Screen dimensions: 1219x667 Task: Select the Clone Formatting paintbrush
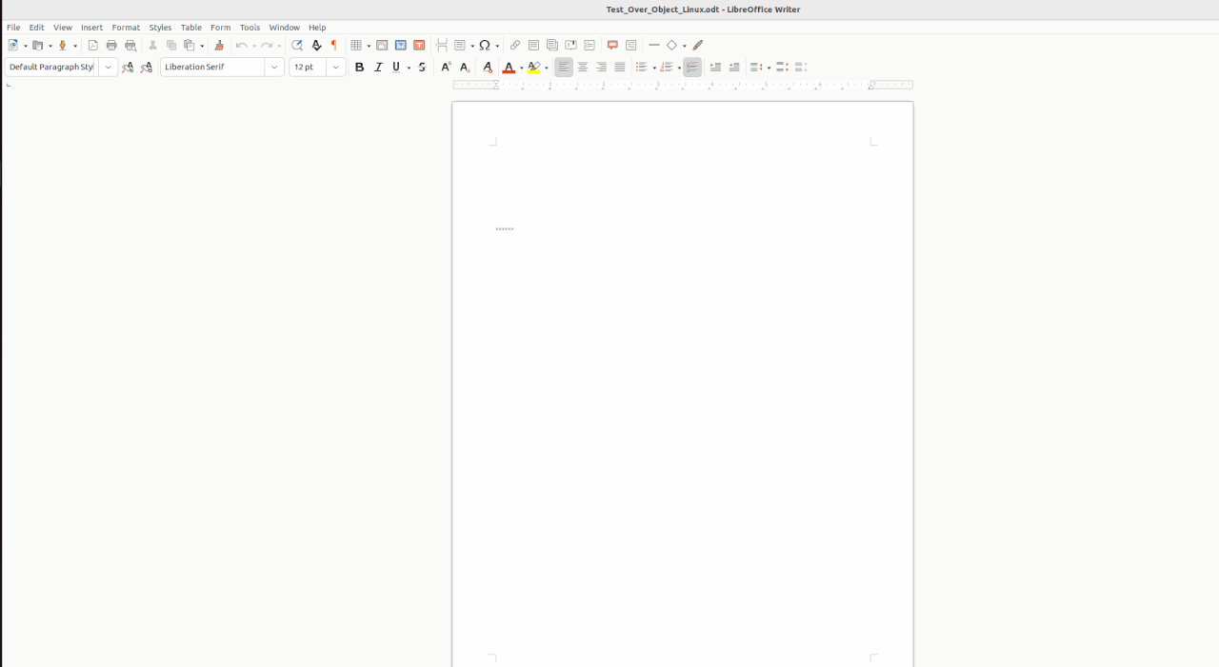tap(219, 45)
